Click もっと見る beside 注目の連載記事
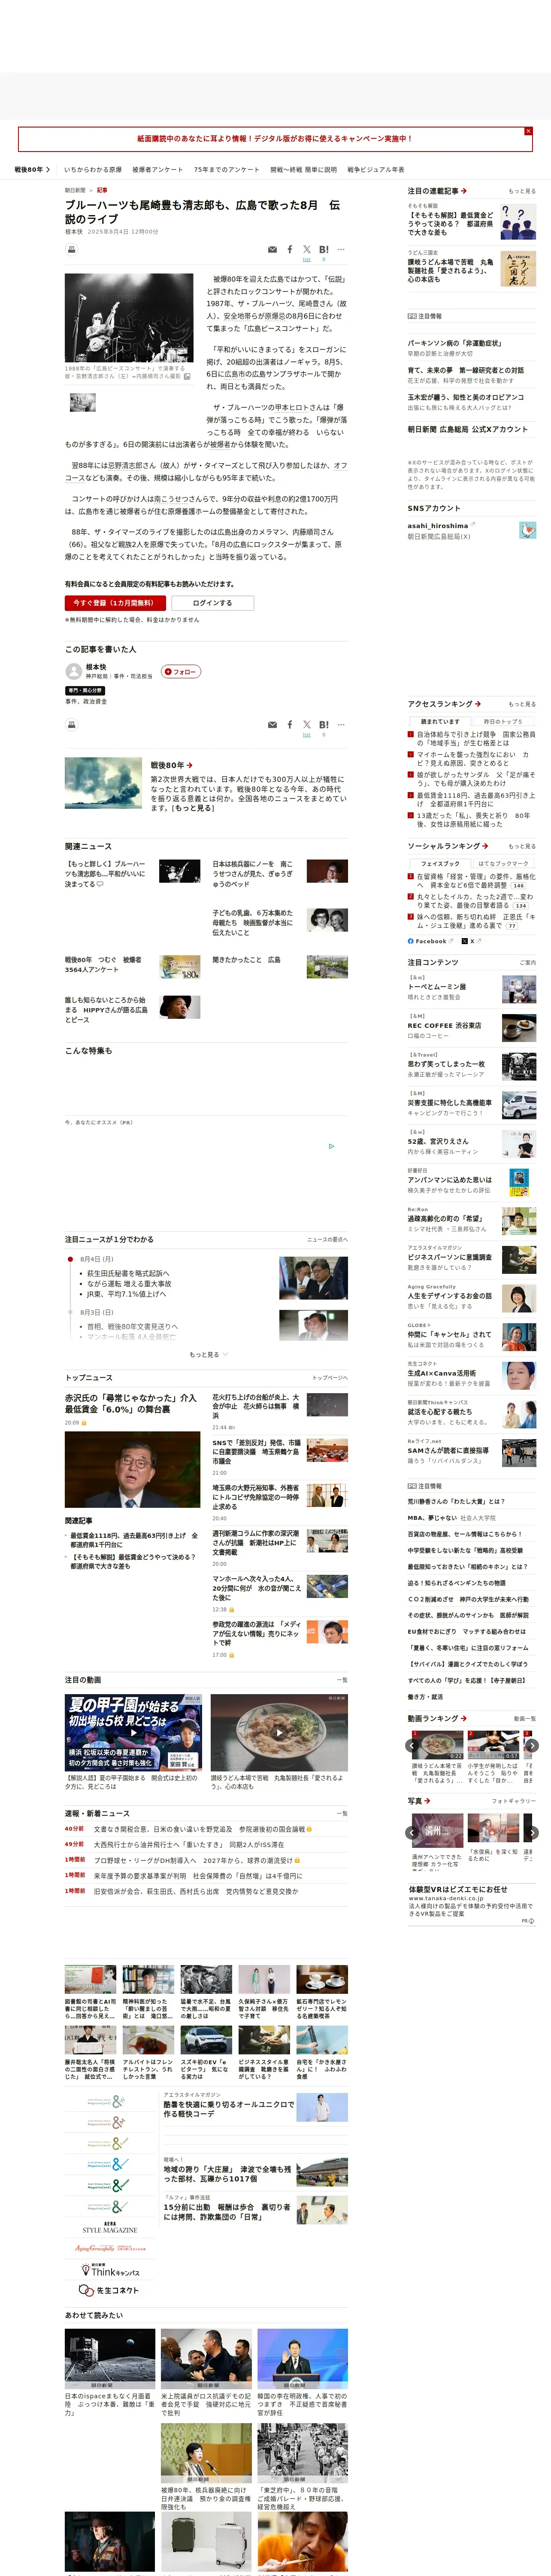 [x=522, y=191]
